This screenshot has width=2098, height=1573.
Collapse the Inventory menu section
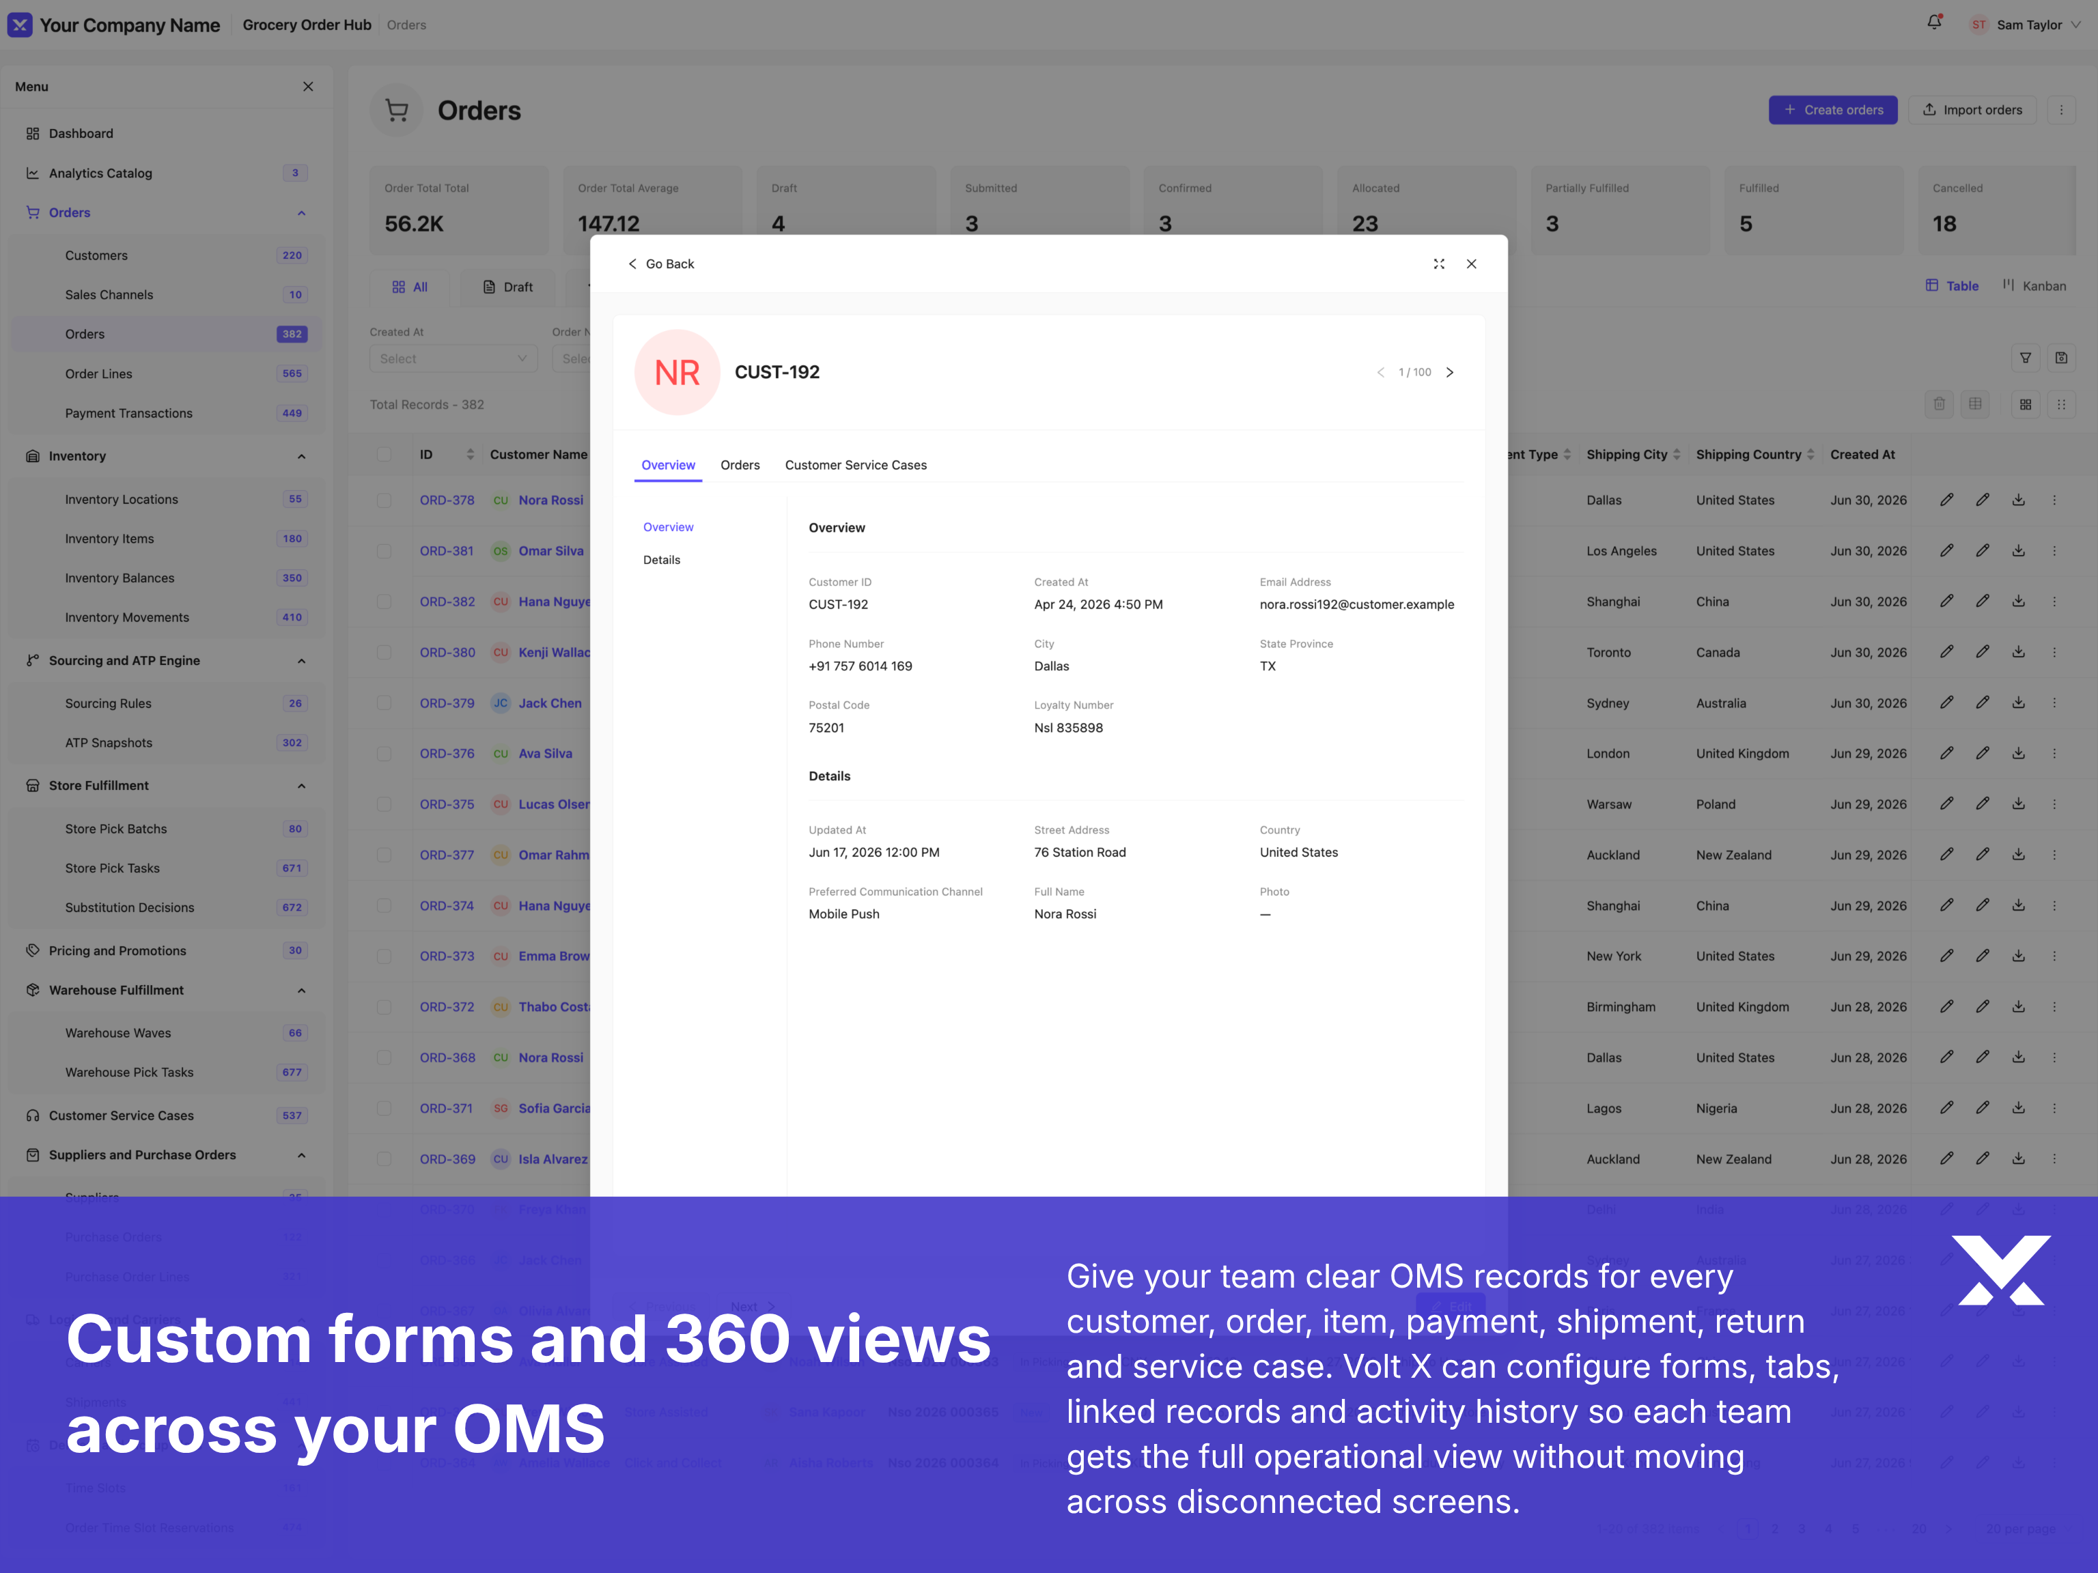pyautogui.click(x=302, y=456)
